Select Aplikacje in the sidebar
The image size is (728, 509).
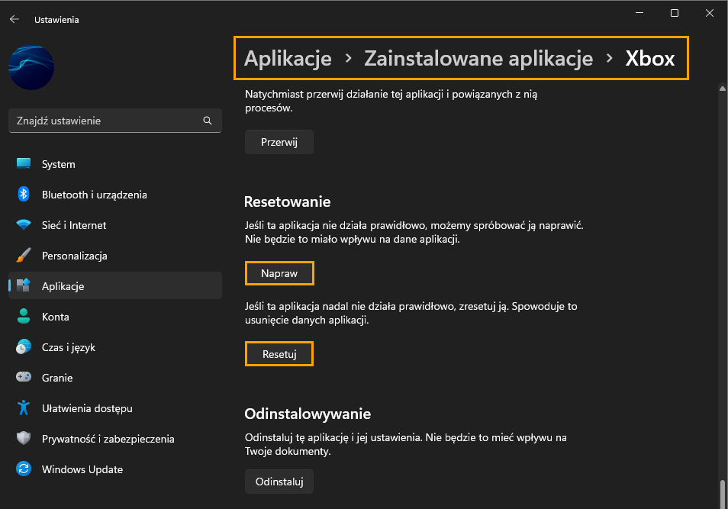tap(114, 286)
